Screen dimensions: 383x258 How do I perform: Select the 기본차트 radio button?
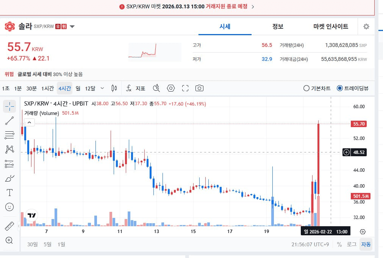click(x=306, y=88)
